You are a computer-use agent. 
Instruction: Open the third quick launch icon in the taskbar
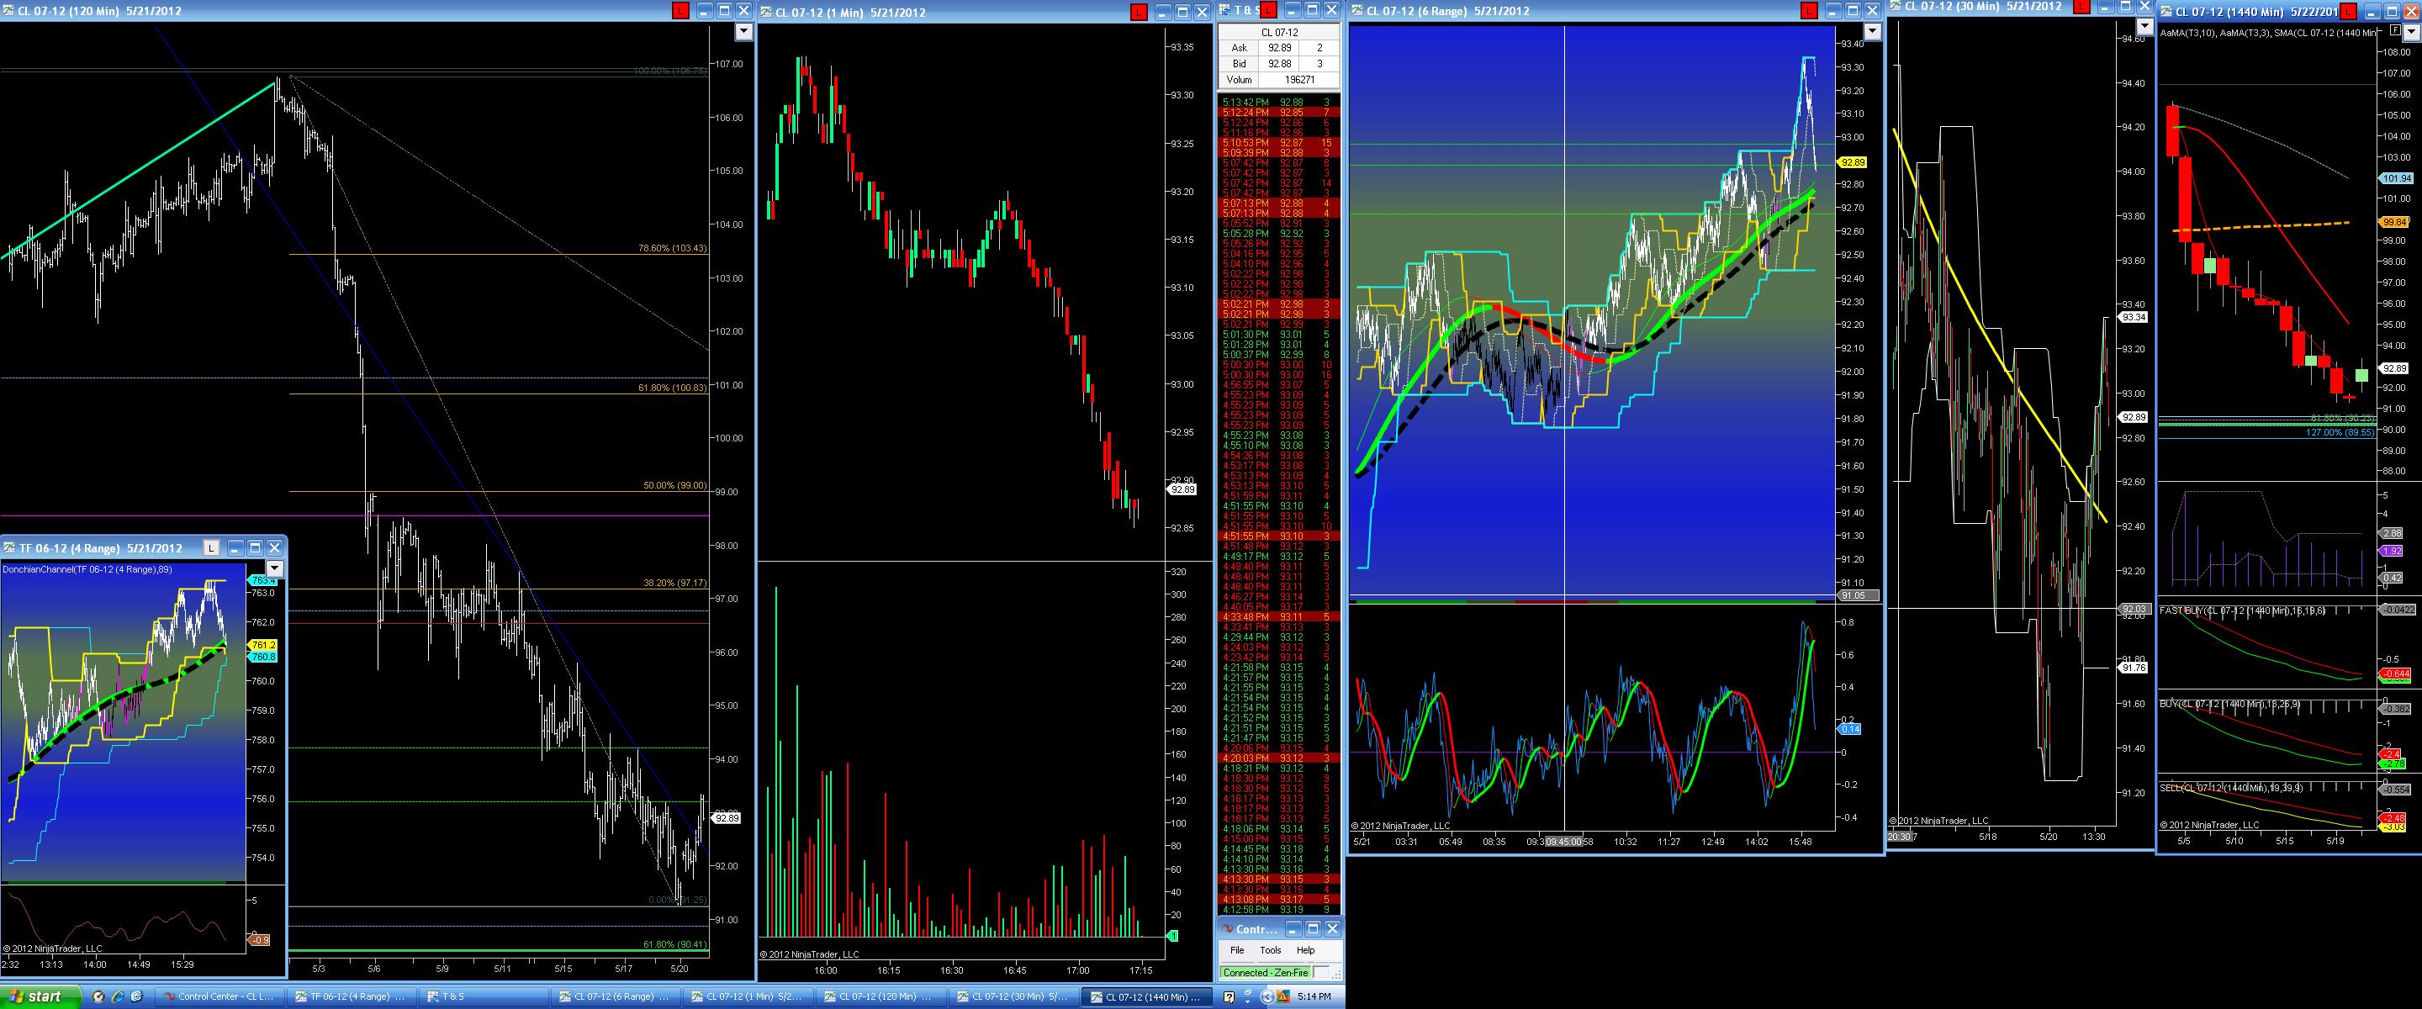(136, 996)
